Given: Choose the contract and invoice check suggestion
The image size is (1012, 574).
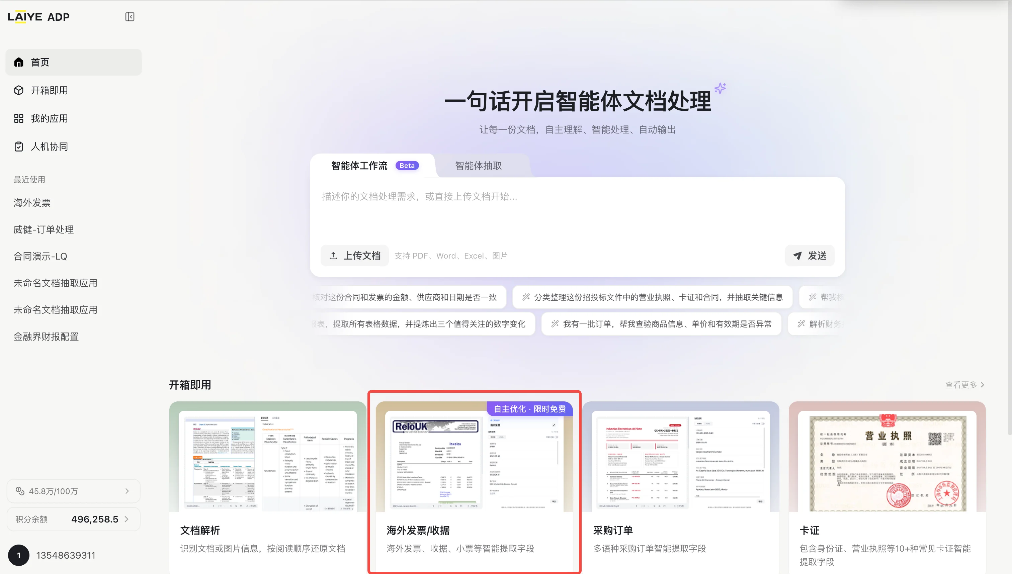Looking at the screenshot, I should coord(408,297).
